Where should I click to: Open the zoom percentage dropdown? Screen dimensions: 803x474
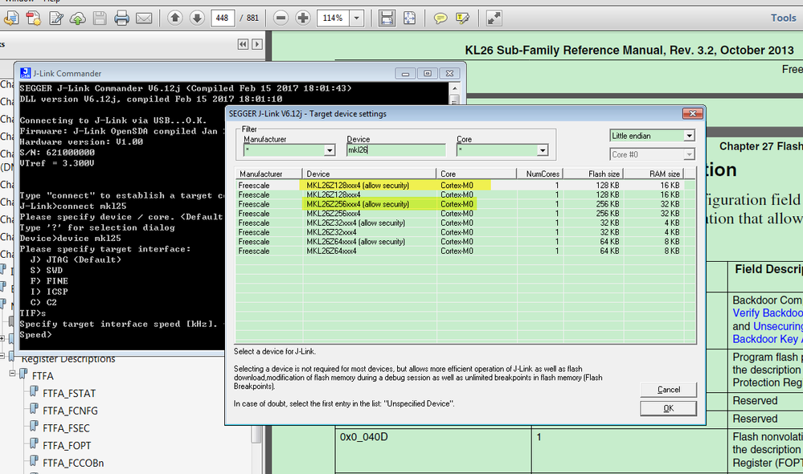tap(356, 18)
